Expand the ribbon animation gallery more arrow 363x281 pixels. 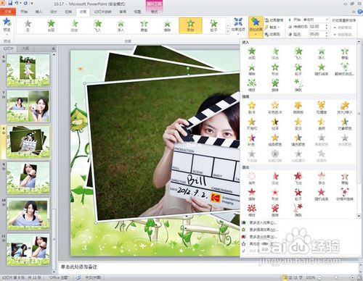[228, 31]
